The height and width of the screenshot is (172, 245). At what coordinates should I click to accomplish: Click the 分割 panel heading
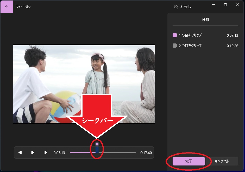click(205, 19)
